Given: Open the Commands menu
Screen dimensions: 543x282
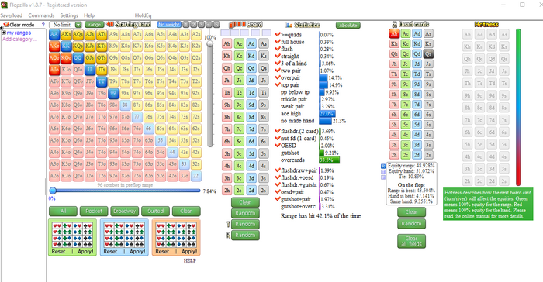Looking at the screenshot, I should pyautogui.click(x=41, y=15).
